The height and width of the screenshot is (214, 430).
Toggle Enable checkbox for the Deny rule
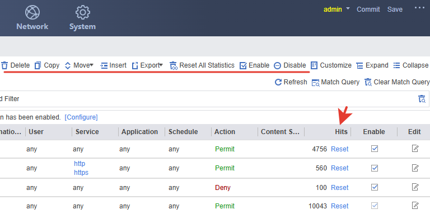[x=375, y=187]
